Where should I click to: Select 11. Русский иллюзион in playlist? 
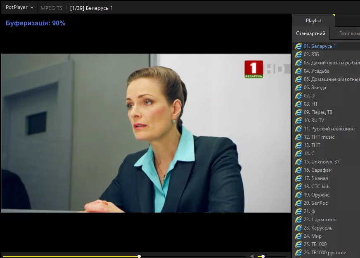click(326, 129)
